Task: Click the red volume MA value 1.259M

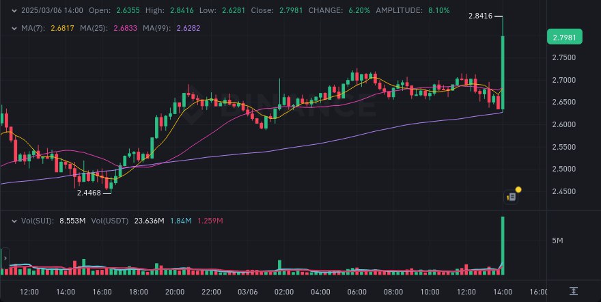Action: 210,221
